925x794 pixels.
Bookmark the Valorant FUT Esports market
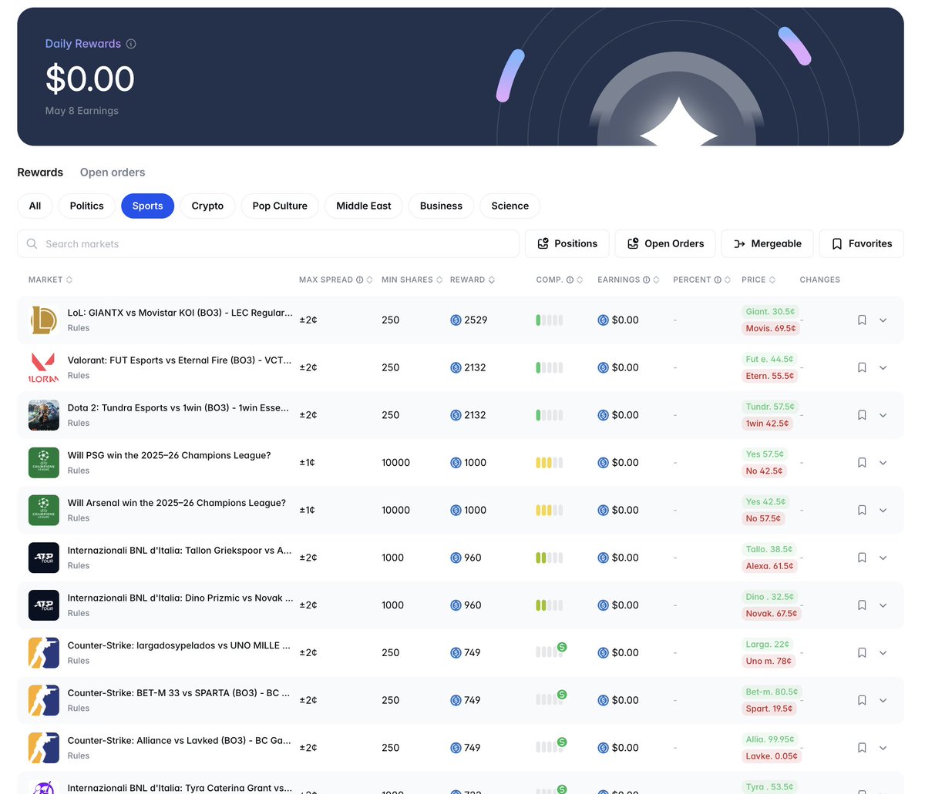[x=862, y=368]
